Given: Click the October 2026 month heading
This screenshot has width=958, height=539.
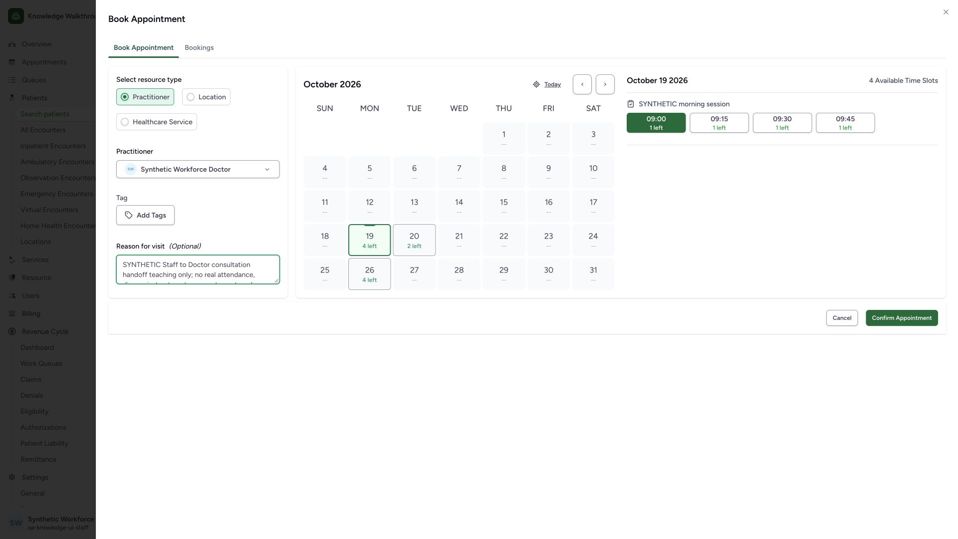Looking at the screenshot, I should [332, 84].
